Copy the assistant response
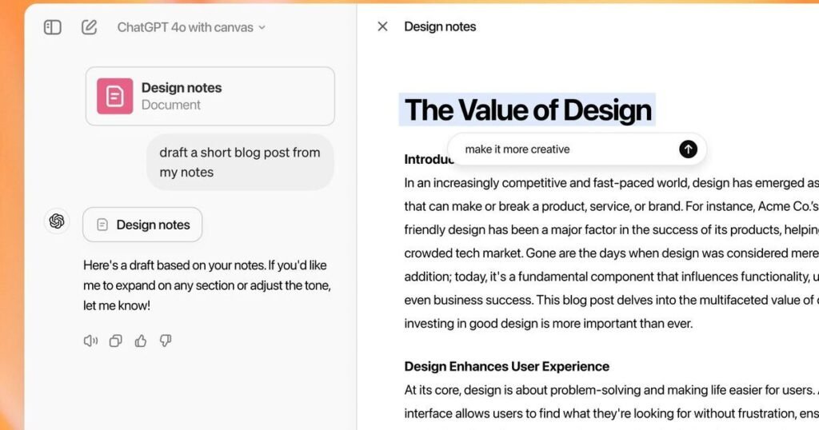Screen dimensions: 819x430 [115, 340]
